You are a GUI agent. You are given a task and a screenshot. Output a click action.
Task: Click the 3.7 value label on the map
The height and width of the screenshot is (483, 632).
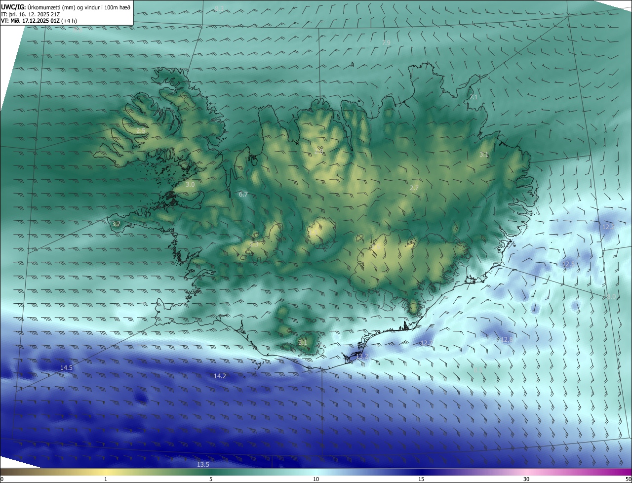pos(116,224)
